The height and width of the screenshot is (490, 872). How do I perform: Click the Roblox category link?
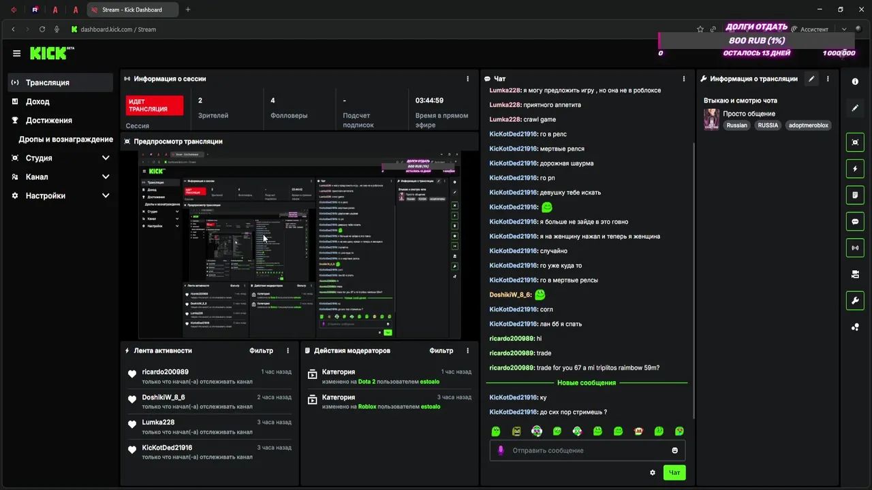pos(367,407)
